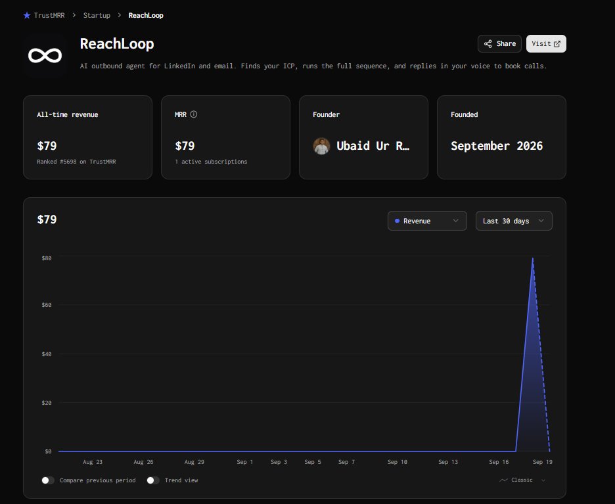Viewport: 615px width, 504px height.
Task: Click the TrustMRR star logo icon
Action: (x=27, y=15)
